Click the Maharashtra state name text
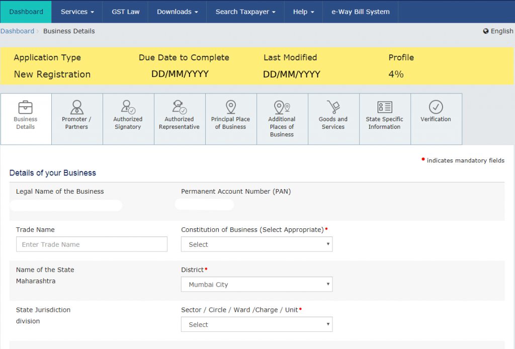Viewport: 515px width, 349px height. click(x=36, y=281)
